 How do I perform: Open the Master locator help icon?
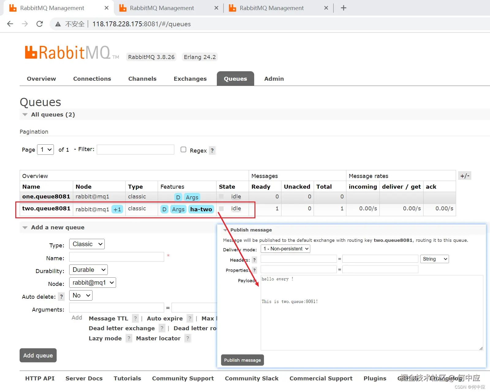188,338
